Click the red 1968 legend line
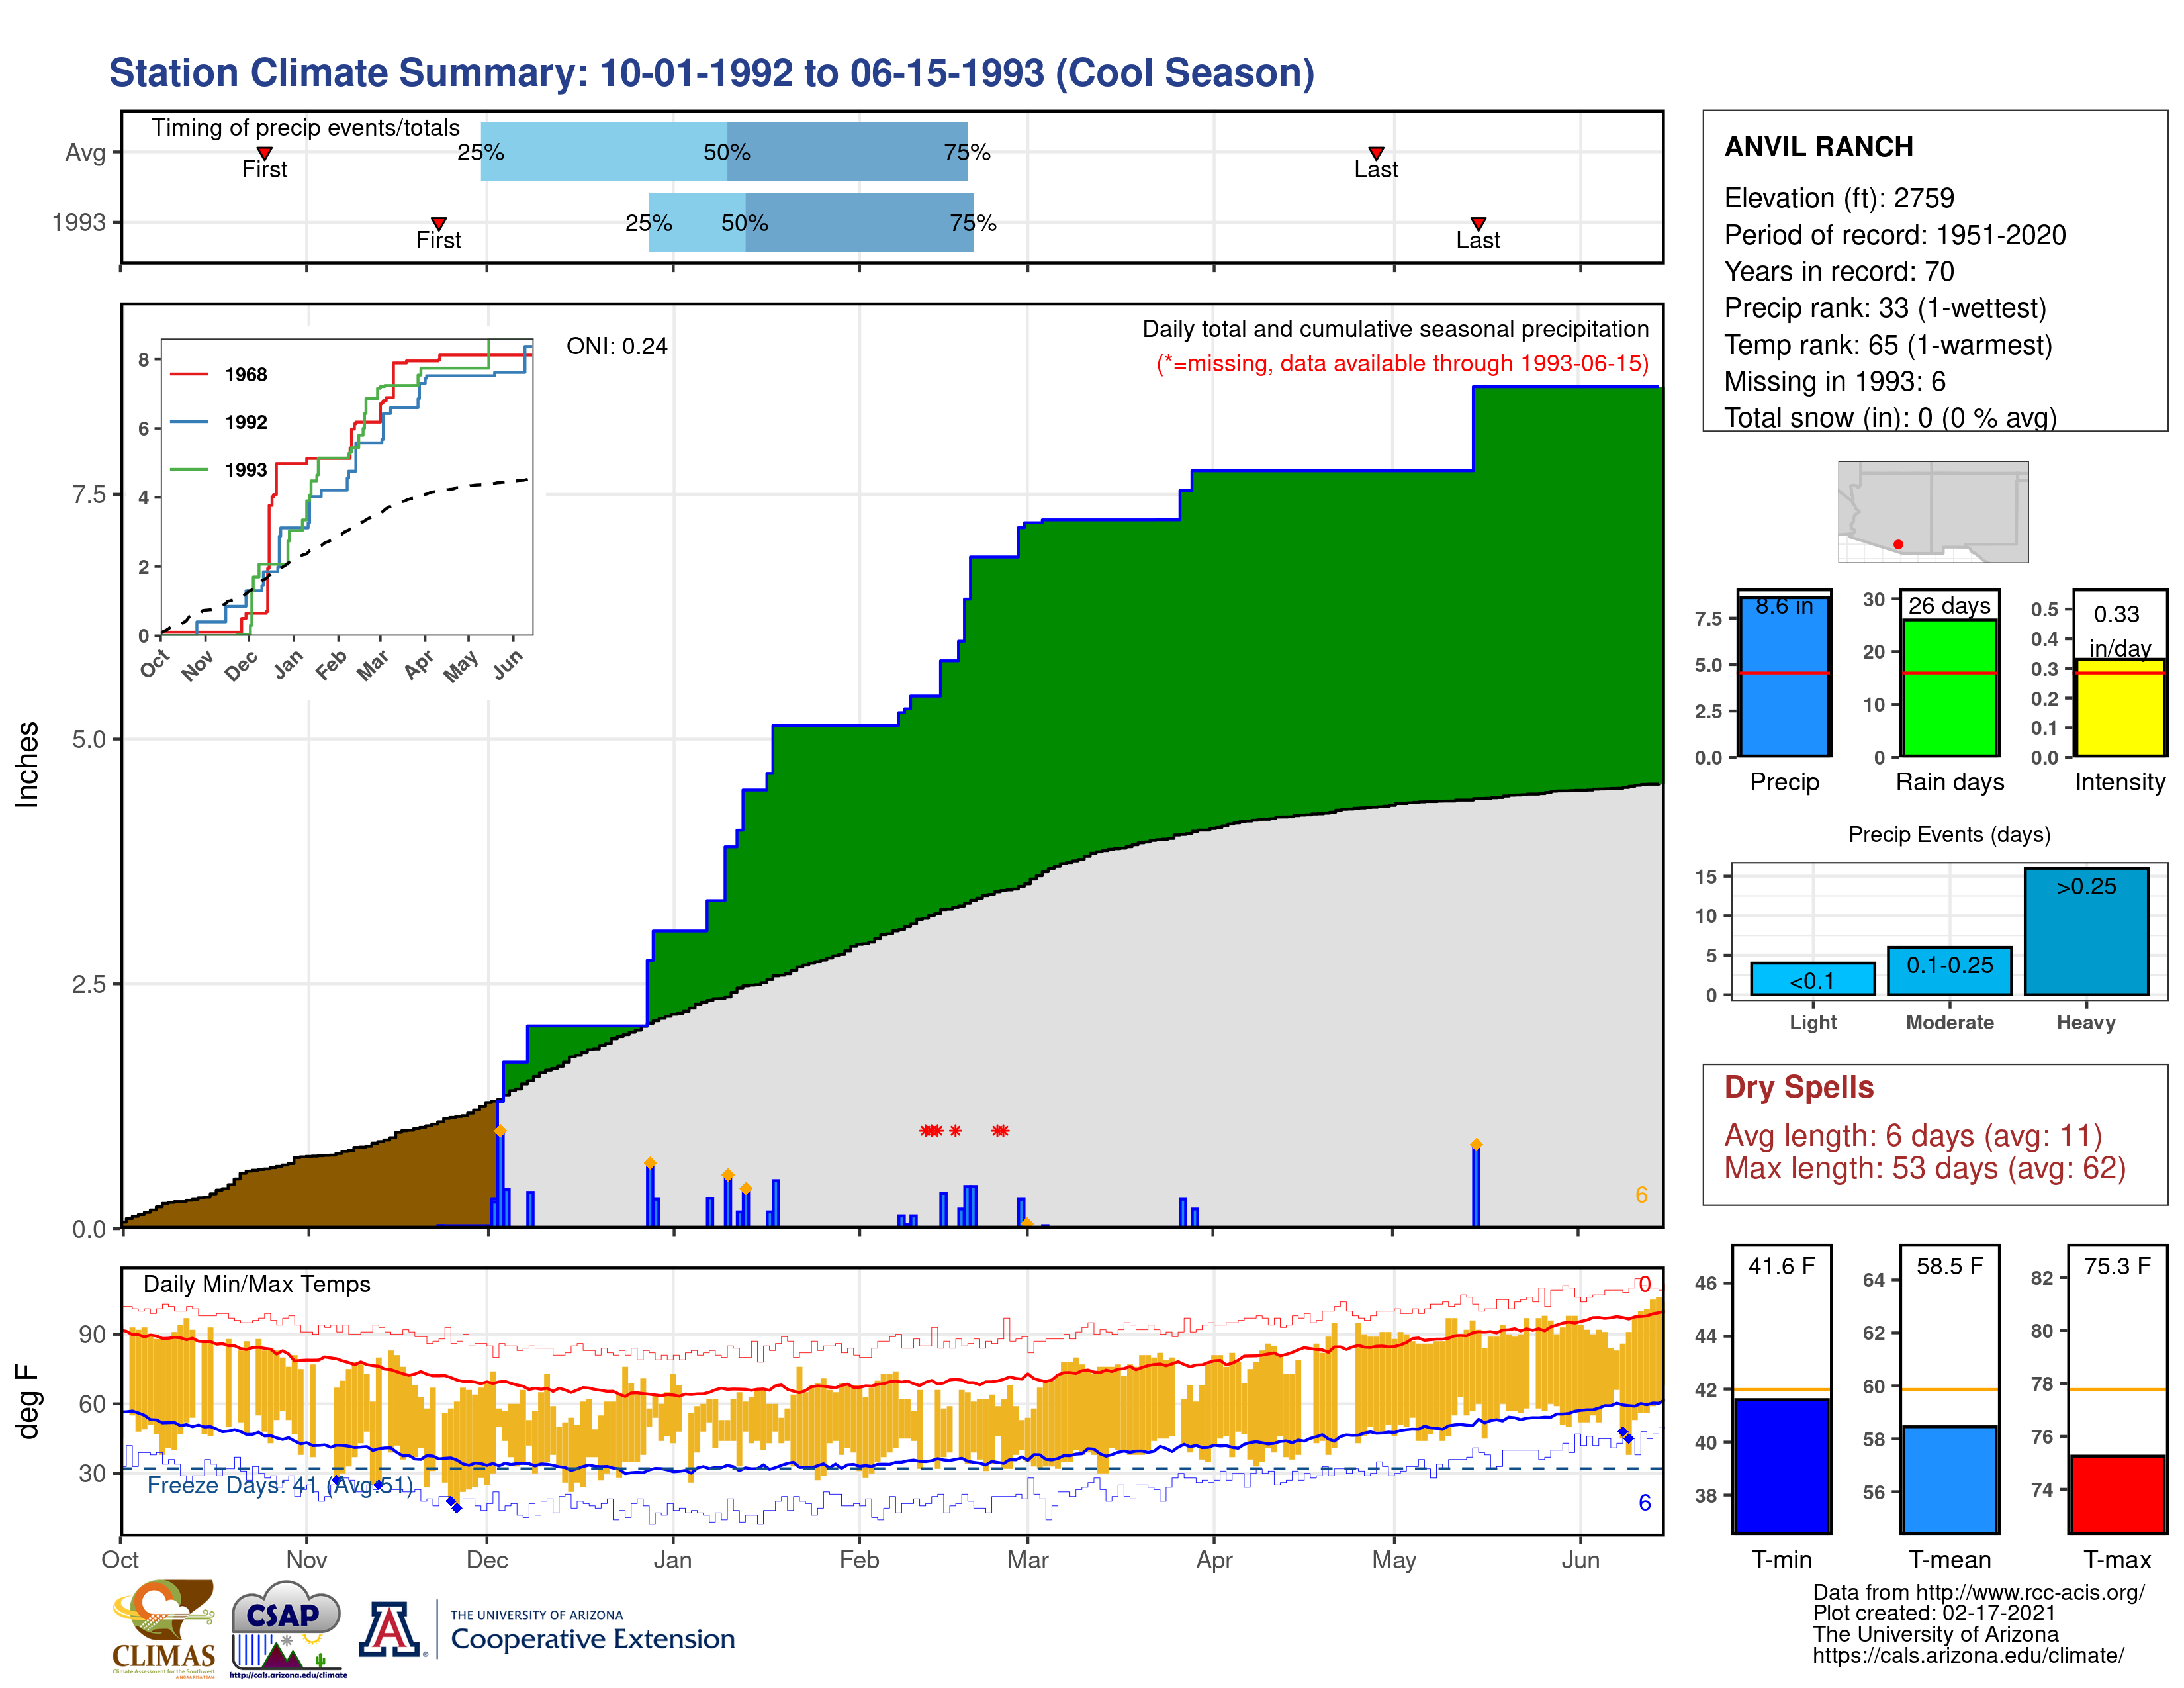2184x1688 pixels. (189, 374)
